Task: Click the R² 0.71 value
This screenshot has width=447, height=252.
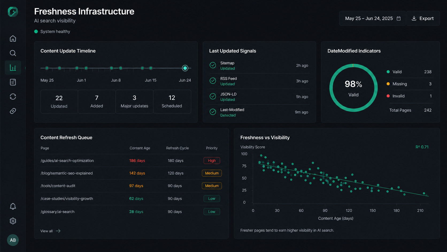Action: pos(422,147)
